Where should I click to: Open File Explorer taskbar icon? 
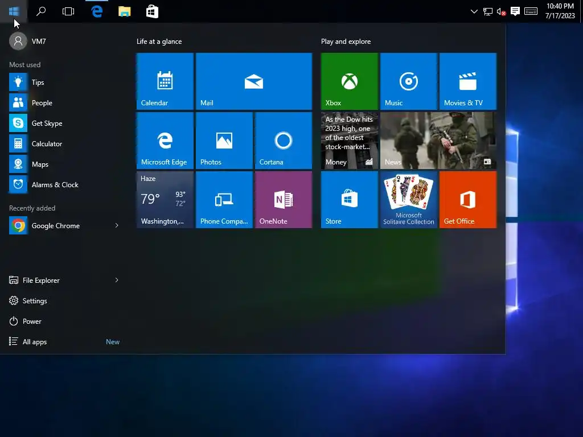125,11
